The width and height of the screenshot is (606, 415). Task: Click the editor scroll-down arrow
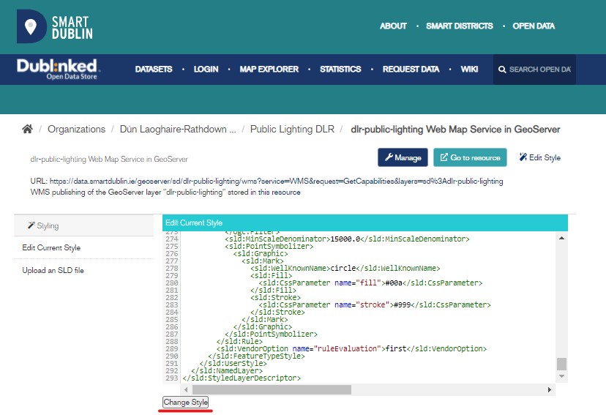pos(561,377)
